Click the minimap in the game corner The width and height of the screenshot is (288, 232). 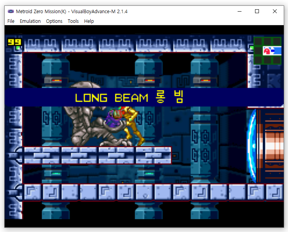coord(267,51)
